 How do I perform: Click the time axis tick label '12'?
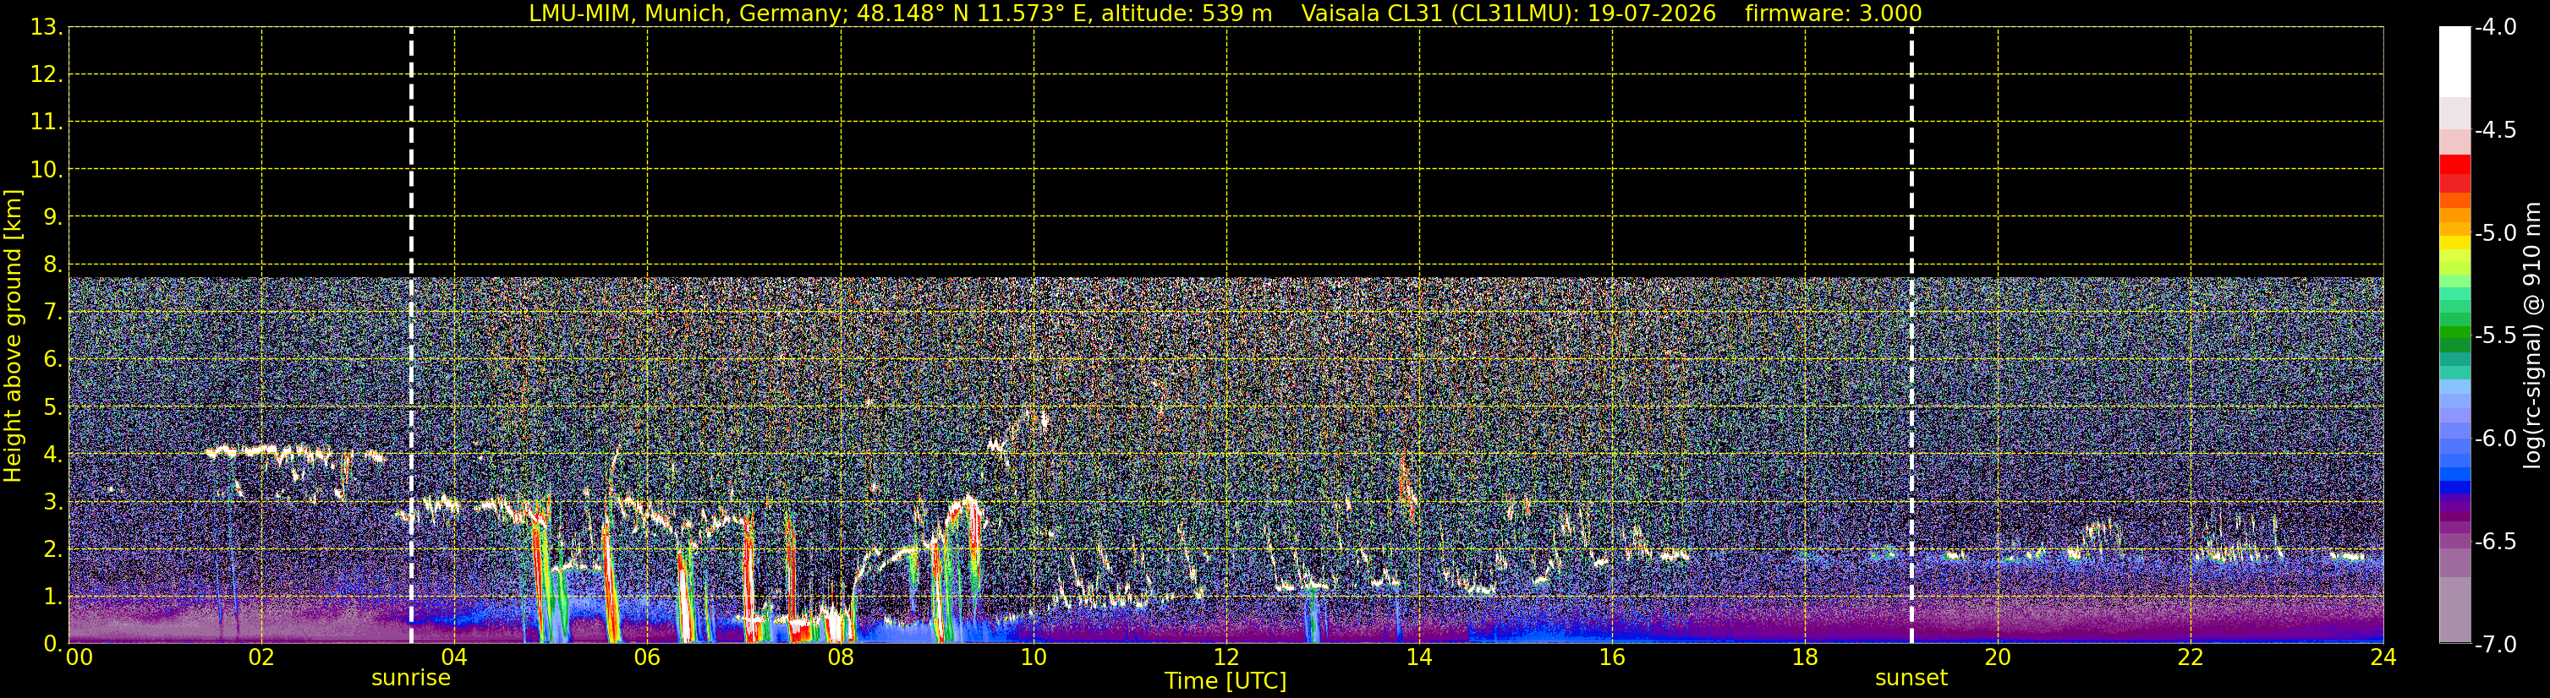coord(1226,657)
